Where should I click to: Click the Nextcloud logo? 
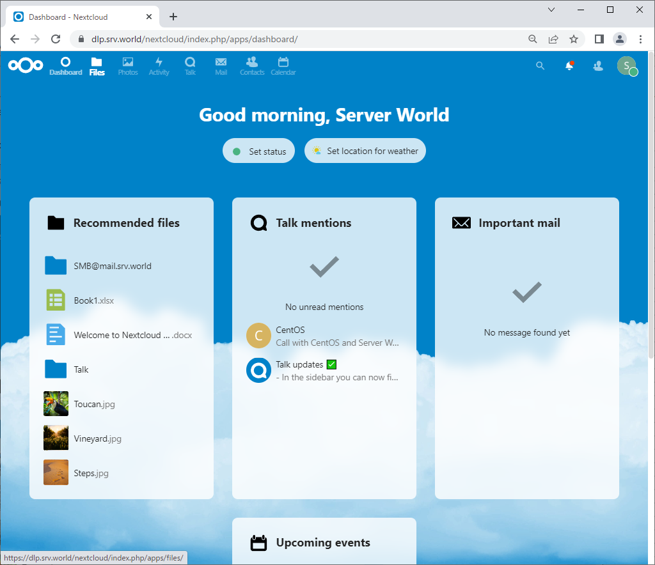click(x=26, y=65)
